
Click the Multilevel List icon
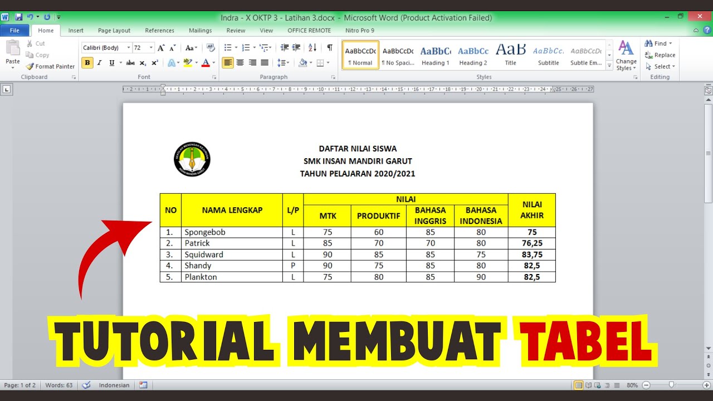(265, 48)
